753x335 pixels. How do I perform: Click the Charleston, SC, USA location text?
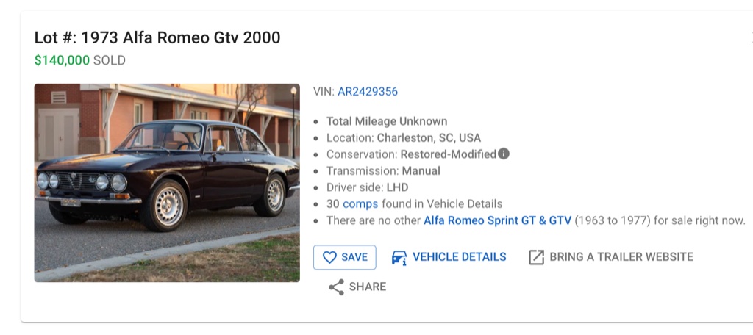(x=429, y=137)
